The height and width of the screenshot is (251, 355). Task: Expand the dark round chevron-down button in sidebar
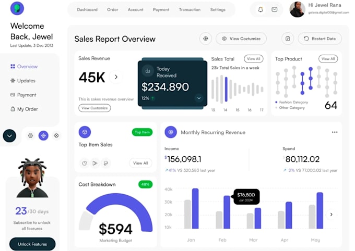pyautogui.click(x=9, y=136)
